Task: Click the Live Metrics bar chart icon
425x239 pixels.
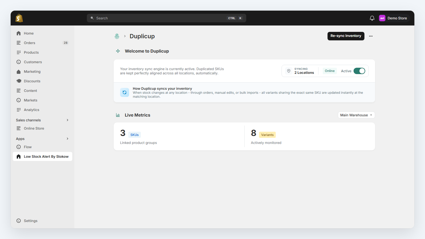Action: 118,115
